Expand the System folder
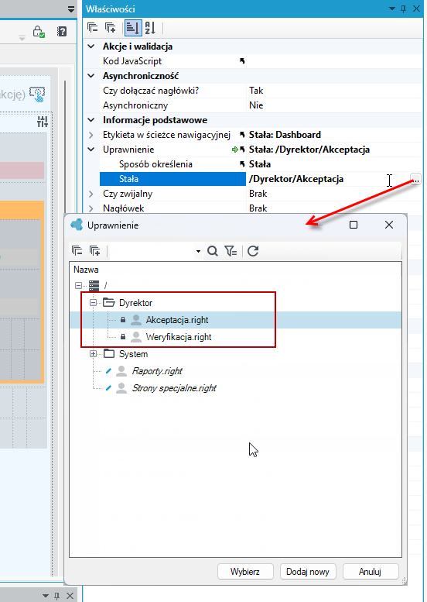Image resolution: width=427 pixels, height=602 pixels. (93, 353)
